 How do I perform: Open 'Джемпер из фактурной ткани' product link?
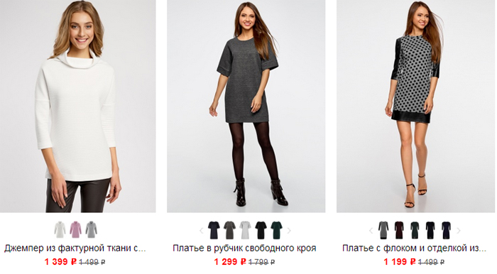pos(75,248)
